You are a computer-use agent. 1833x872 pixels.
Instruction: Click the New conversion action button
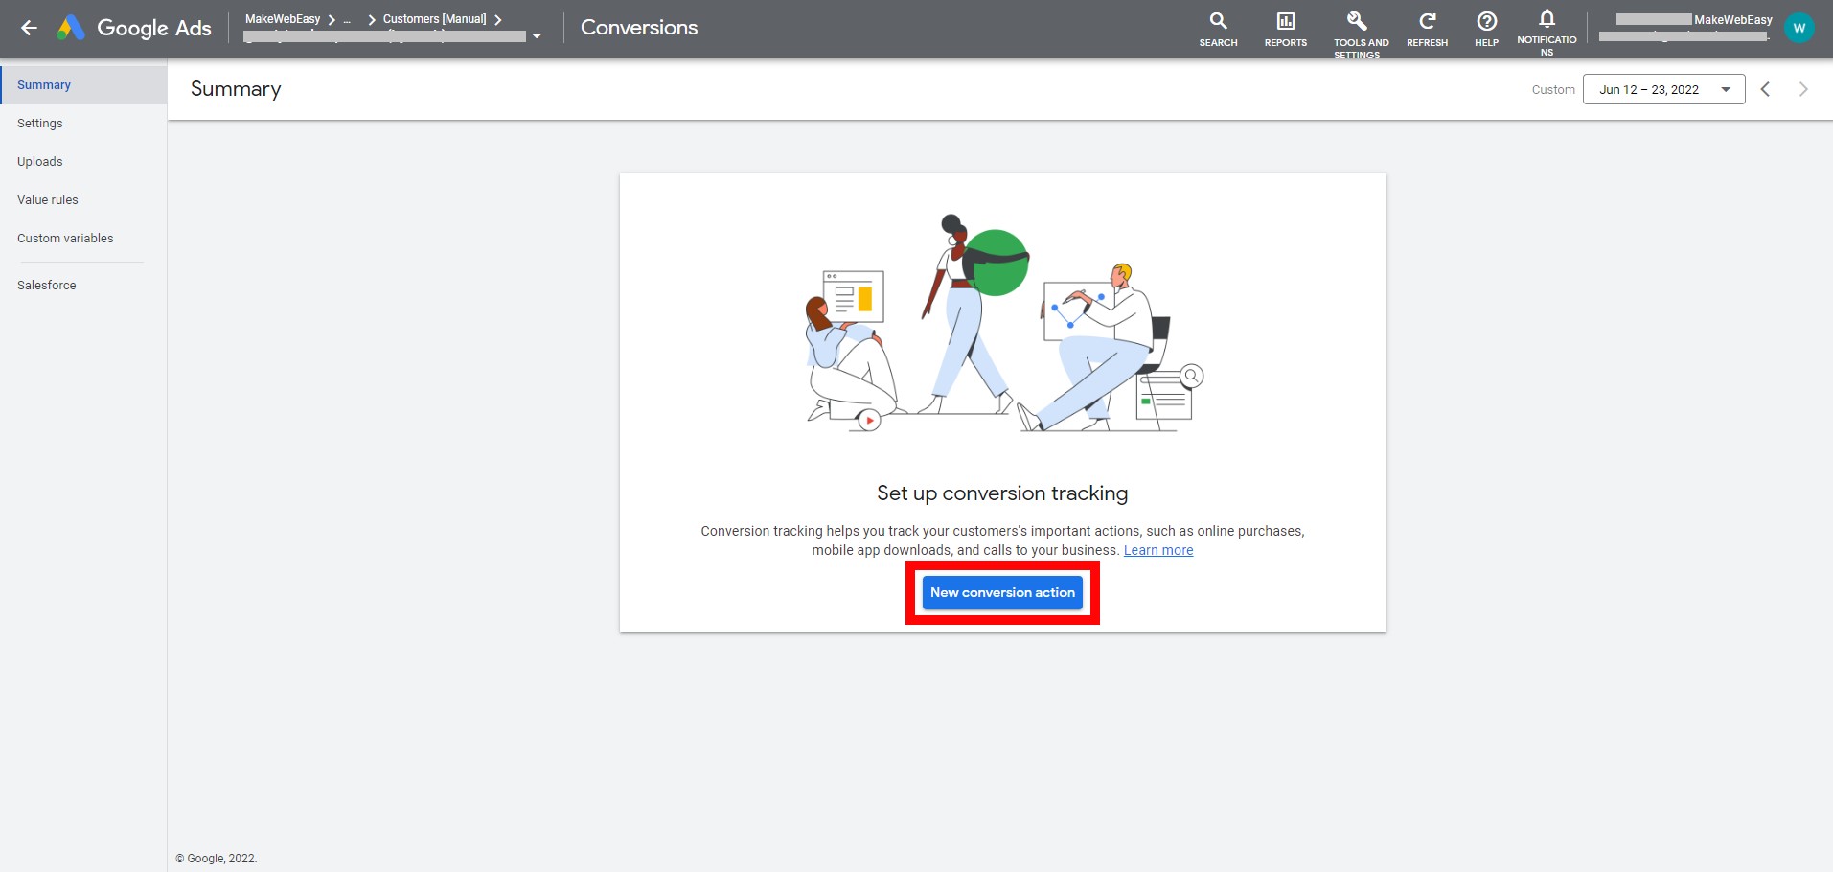1001,592
